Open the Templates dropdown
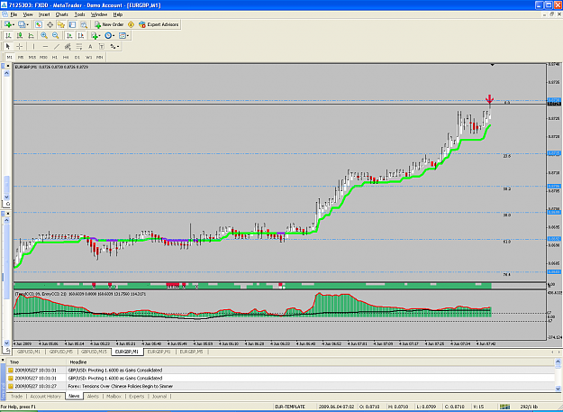The width and height of the screenshot is (563, 412). [123, 35]
